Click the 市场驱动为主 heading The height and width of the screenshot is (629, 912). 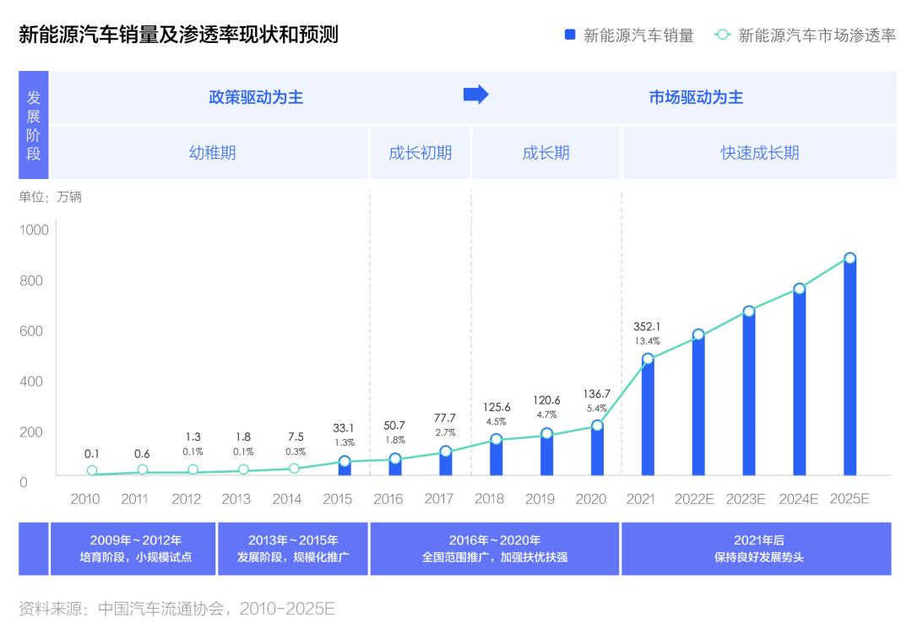coord(696,97)
